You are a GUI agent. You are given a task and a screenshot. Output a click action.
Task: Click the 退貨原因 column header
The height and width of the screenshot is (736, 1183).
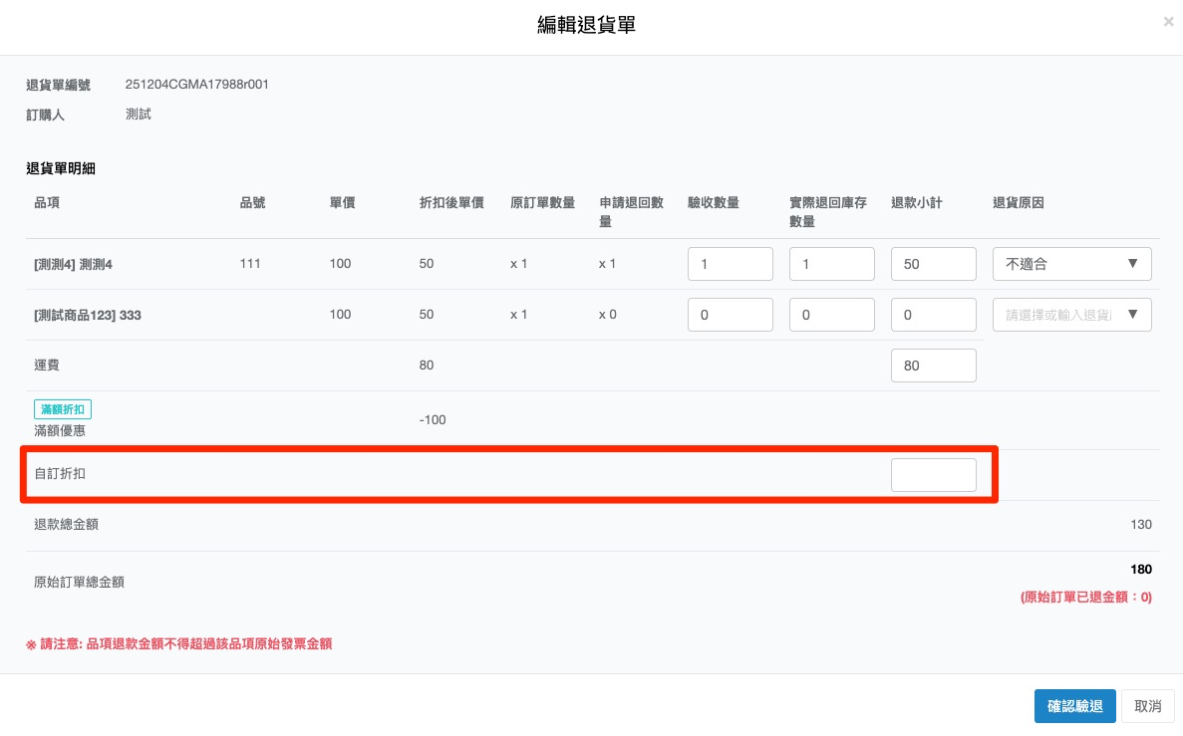[1018, 203]
